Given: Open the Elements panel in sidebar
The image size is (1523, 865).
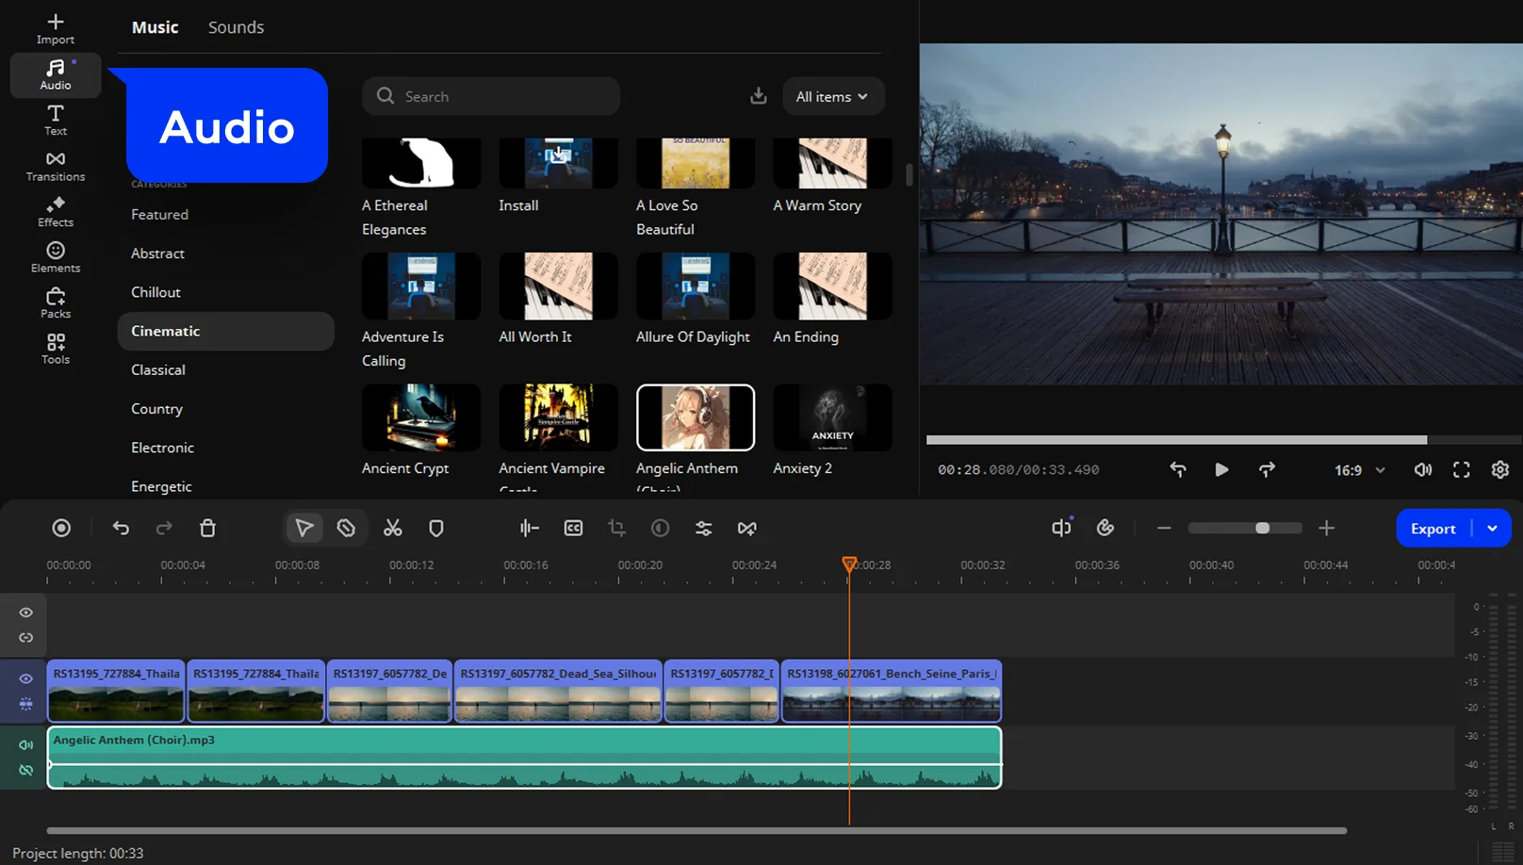Looking at the screenshot, I should pyautogui.click(x=55, y=256).
